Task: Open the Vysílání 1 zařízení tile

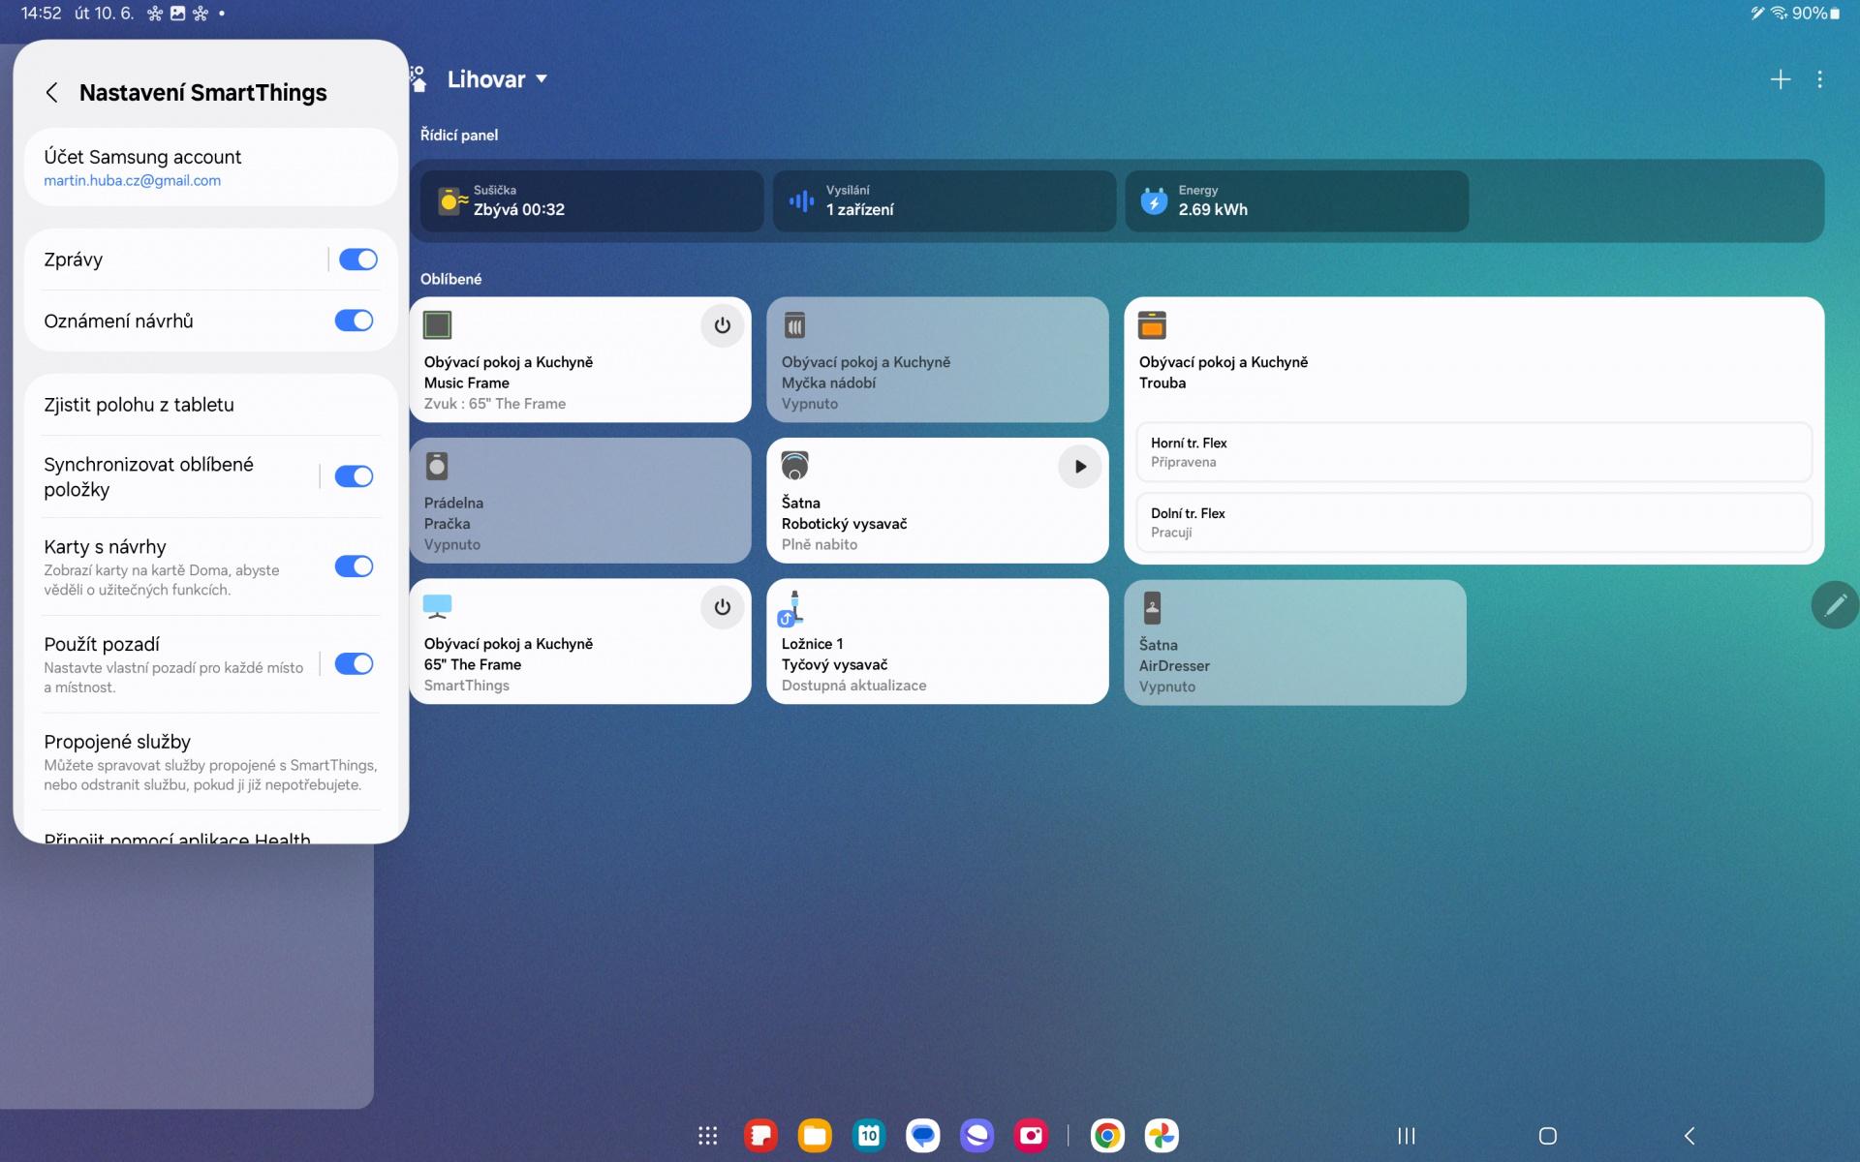Action: pos(945,200)
